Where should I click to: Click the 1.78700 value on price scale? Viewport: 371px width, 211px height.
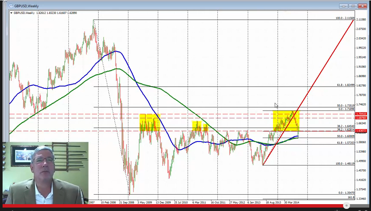click(361, 95)
